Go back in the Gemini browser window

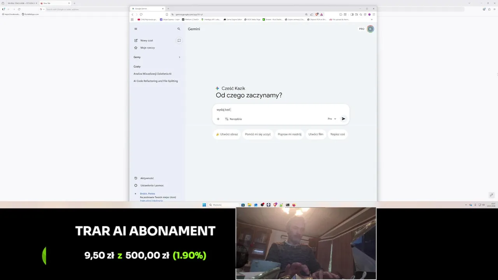132,14
